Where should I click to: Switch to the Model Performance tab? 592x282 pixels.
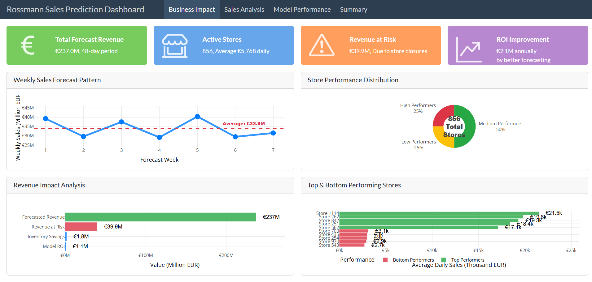click(x=302, y=10)
